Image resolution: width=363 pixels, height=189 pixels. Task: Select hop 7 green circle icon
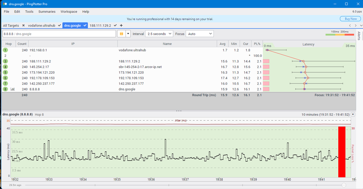point(5,83)
